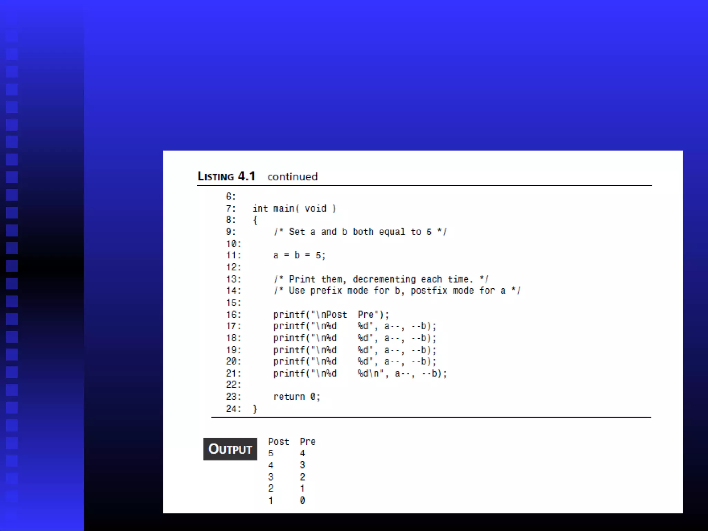Image resolution: width=708 pixels, height=531 pixels.
Task: Select the 'a = b = 5;' statement
Action: tap(299, 255)
